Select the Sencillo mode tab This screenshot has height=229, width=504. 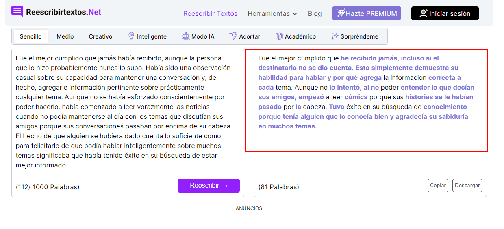point(30,36)
